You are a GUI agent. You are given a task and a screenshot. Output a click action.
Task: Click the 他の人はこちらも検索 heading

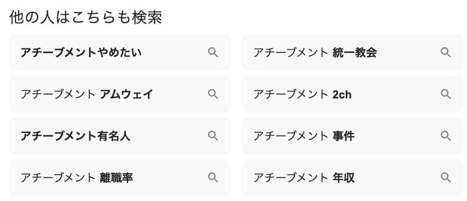point(86,18)
